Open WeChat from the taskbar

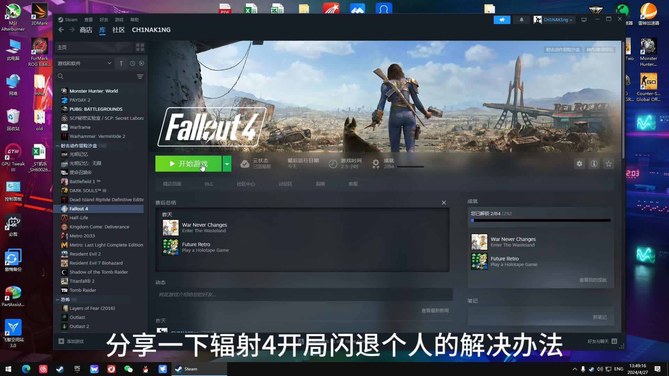tap(129, 369)
